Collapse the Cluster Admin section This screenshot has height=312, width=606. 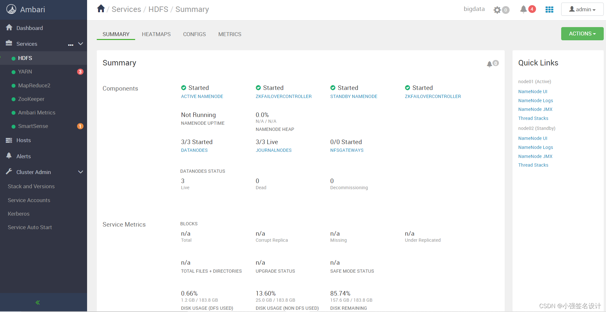[x=81, y=172]
